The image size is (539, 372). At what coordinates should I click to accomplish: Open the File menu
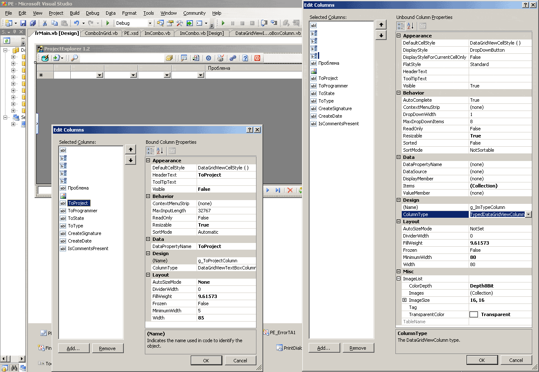(x=8, y=13)
